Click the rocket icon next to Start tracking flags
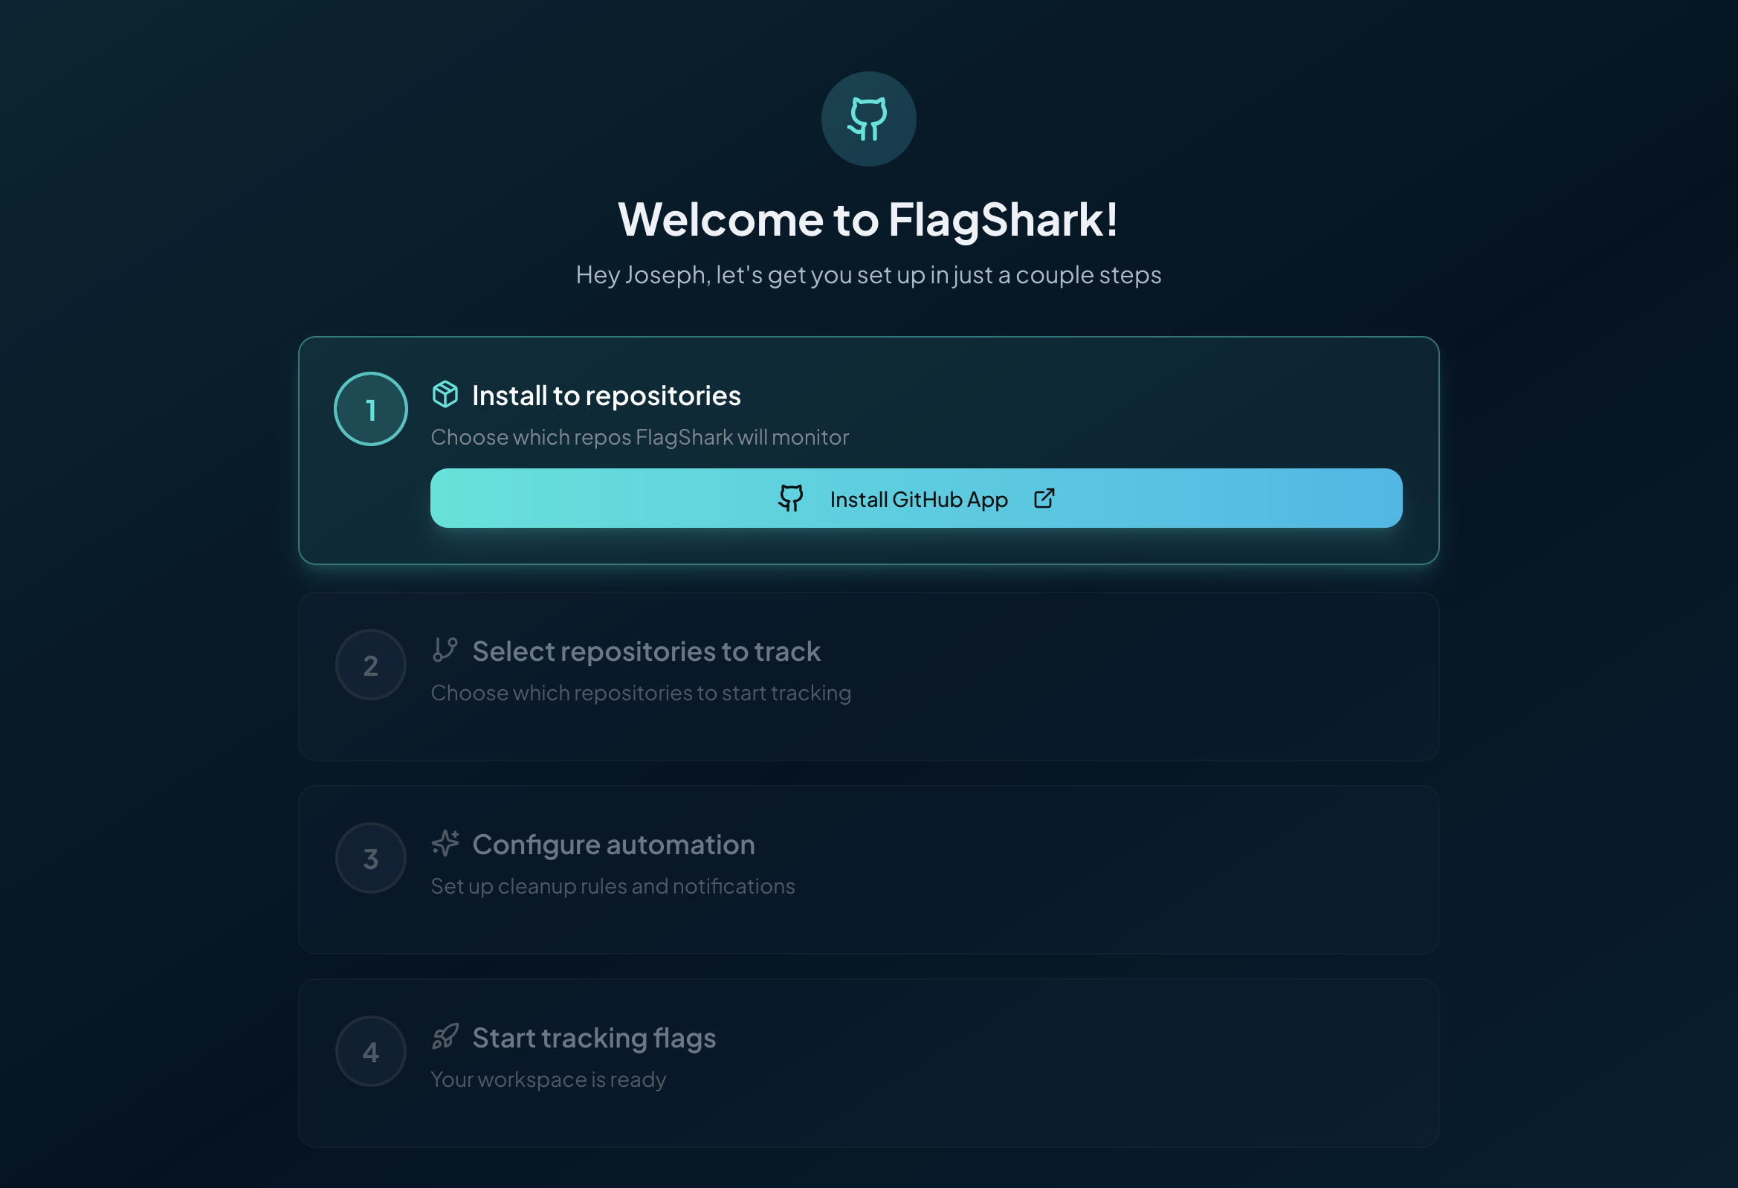 445,1037
